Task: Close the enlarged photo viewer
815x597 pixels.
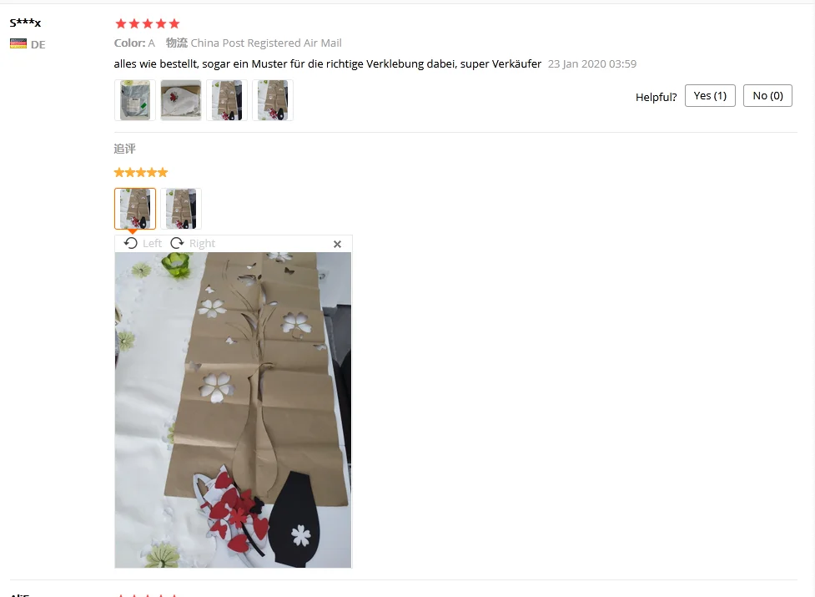Action: tap(337, 244)
